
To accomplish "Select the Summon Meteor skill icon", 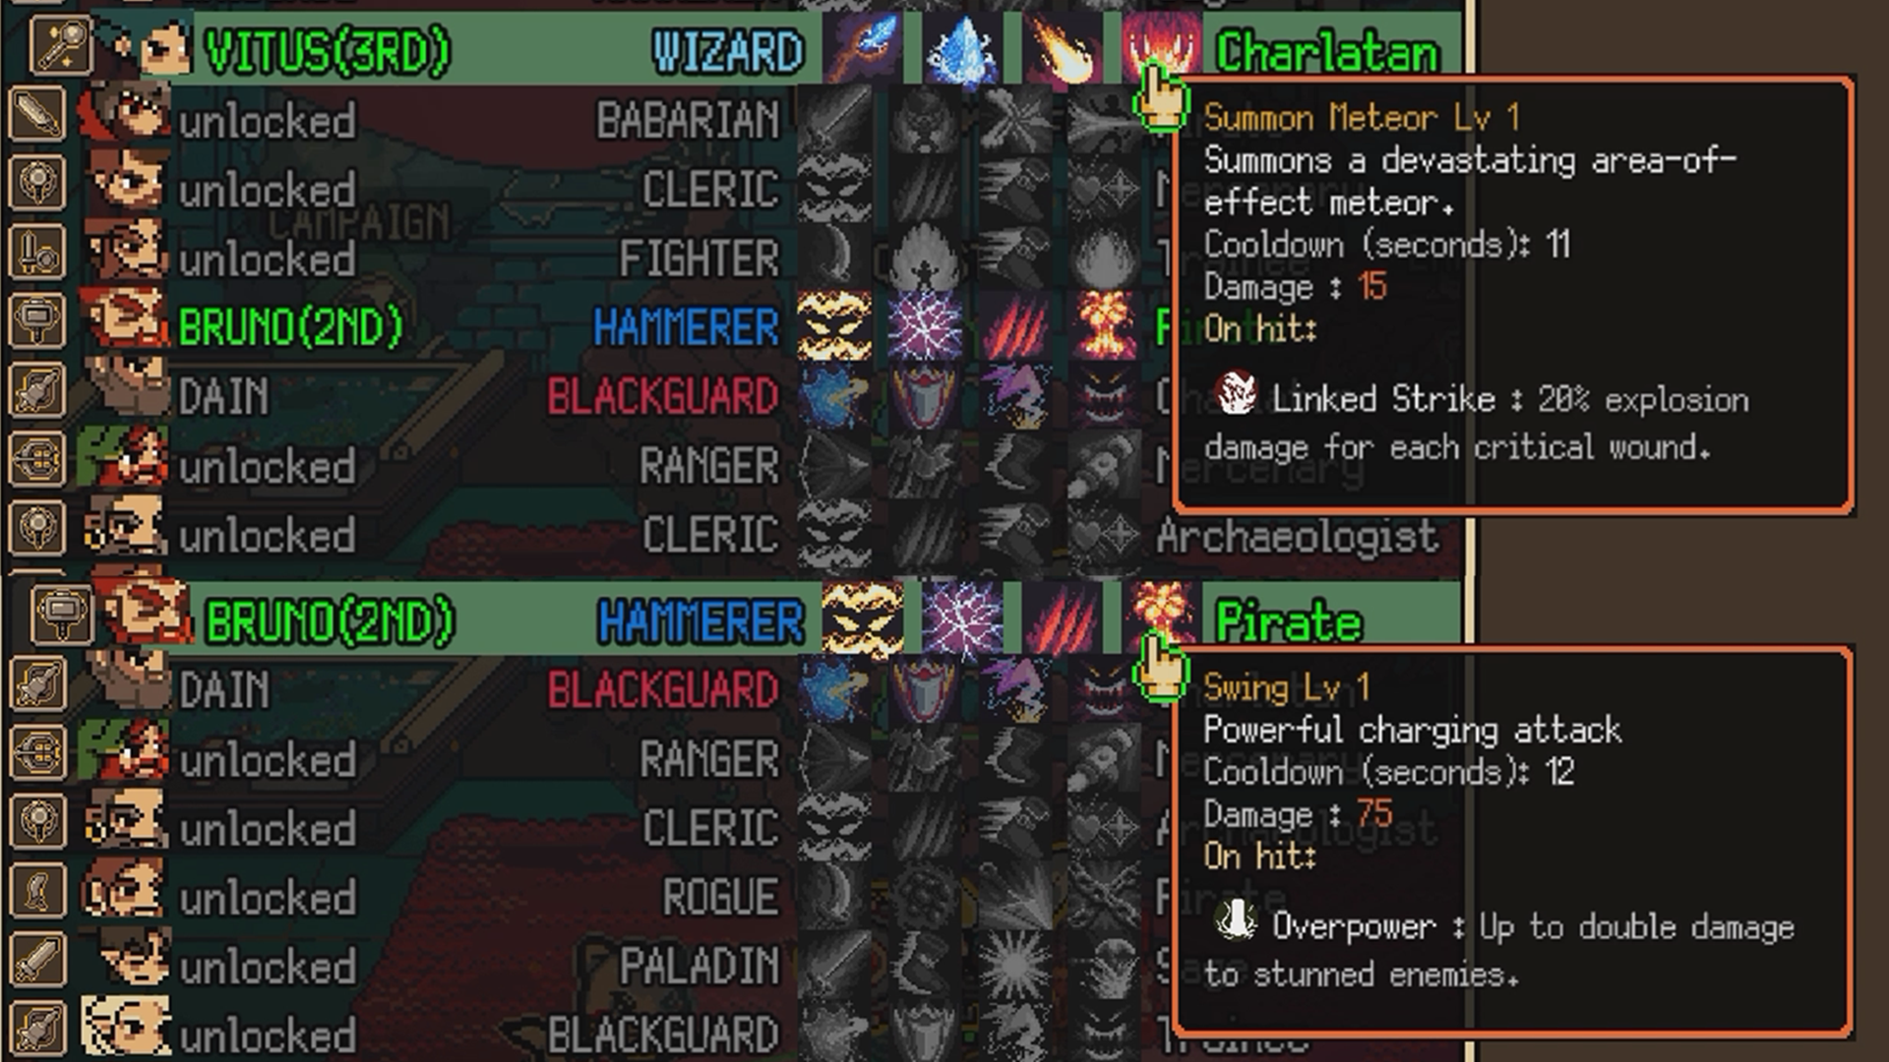I will [1159, 47].
